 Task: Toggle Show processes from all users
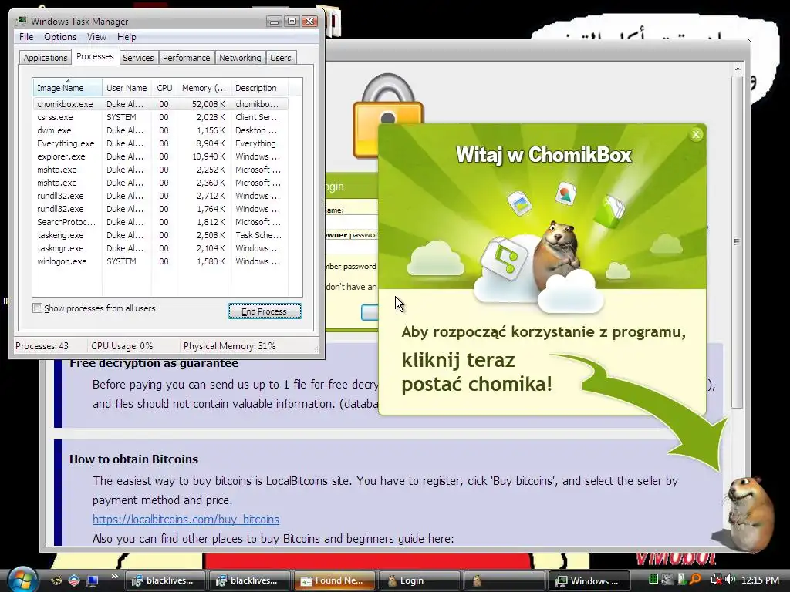tap(37, 308)
